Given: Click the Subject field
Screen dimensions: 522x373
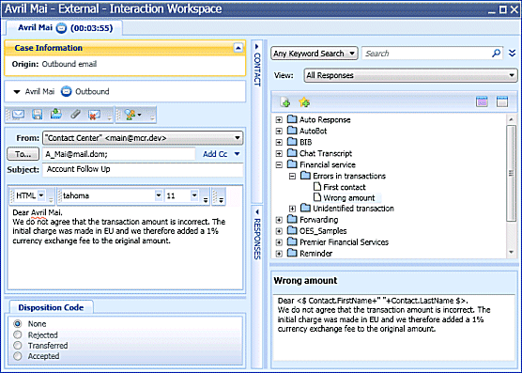Looking at the screenshot, I should point(143,169).
